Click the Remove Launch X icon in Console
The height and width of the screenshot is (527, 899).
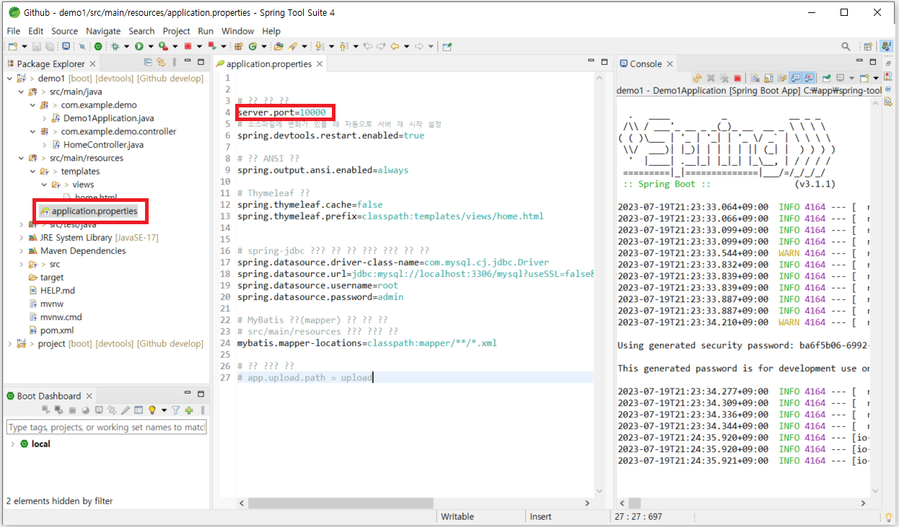point(711,78)
